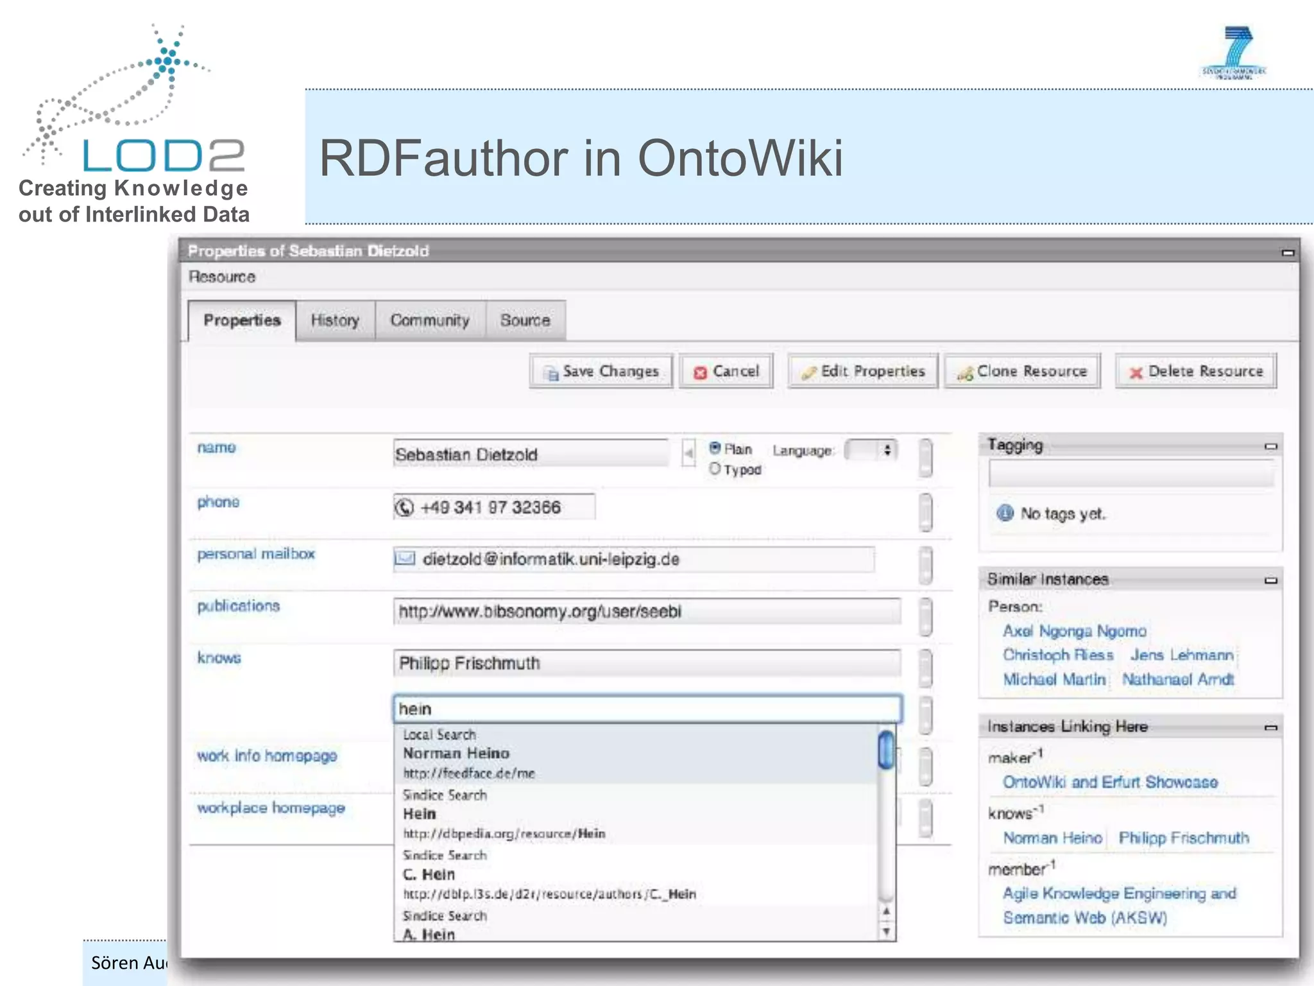Click the Philipp Frischmuth knows field
Image resolution: width=1314 pixels, height=986 pixels.
pyautogui.click(x=647, y=662)
